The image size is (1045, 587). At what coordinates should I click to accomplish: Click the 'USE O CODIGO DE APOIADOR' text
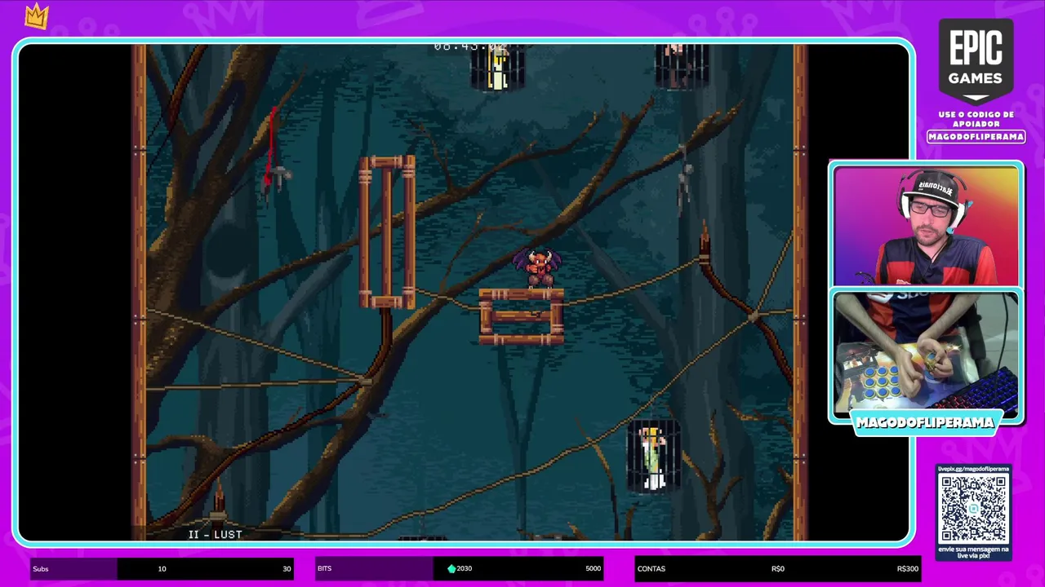pos(976,119)
